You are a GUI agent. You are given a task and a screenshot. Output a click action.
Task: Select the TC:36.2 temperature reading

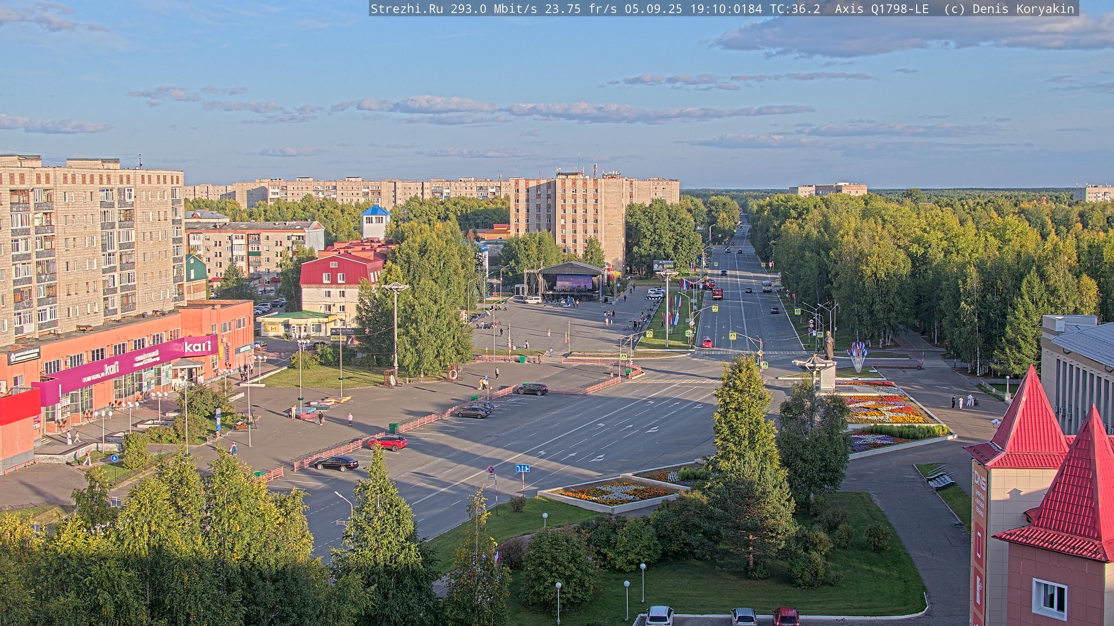click(x=795, y=9)
